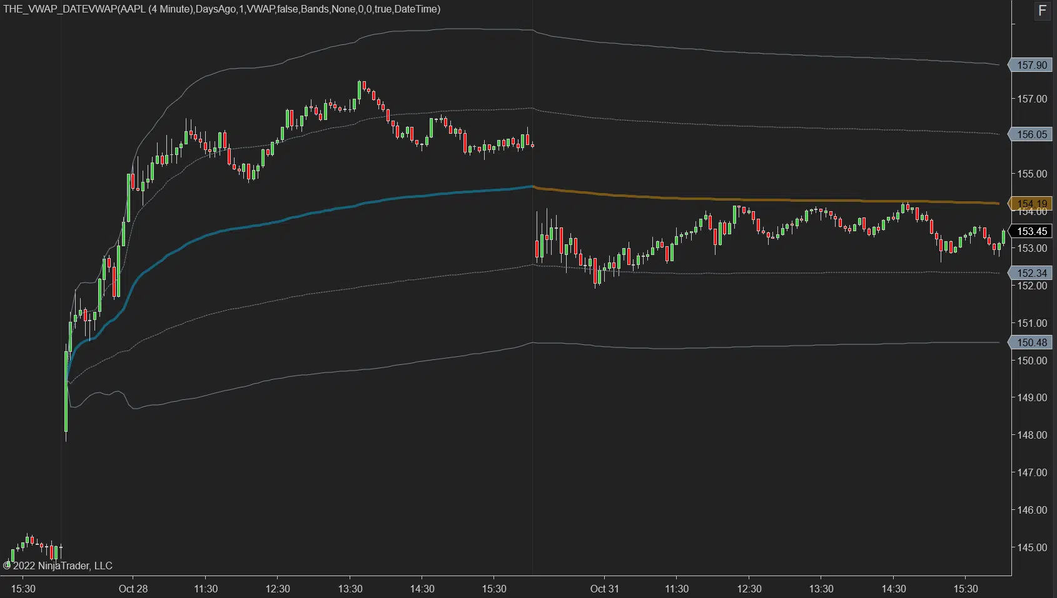Viewport: 1057px width, 598px height.
Task: Click the current price marker 153.45
Action: click(1031, 231)
